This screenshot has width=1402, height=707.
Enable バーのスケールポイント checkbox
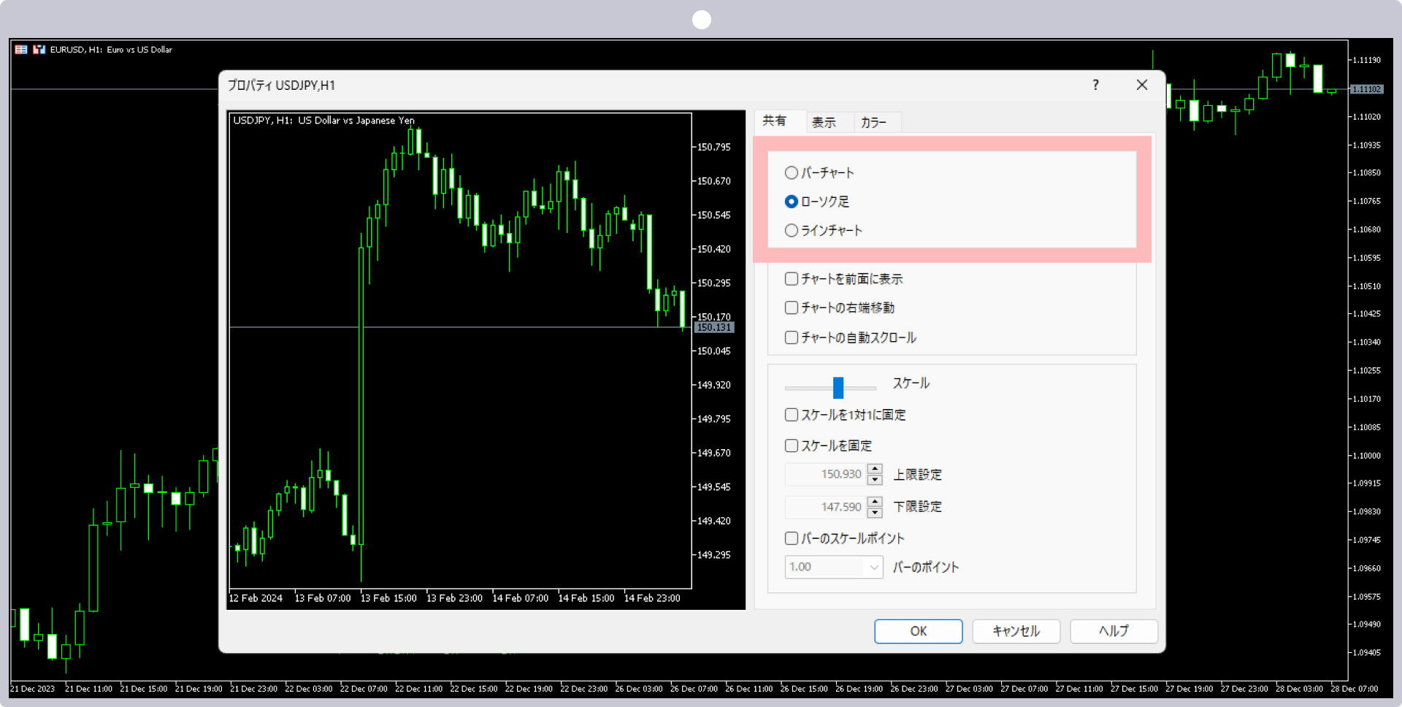(x=791, y=538)
